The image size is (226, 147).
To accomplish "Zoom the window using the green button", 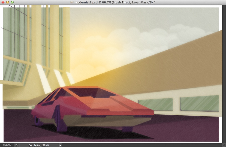I will 12,2.
